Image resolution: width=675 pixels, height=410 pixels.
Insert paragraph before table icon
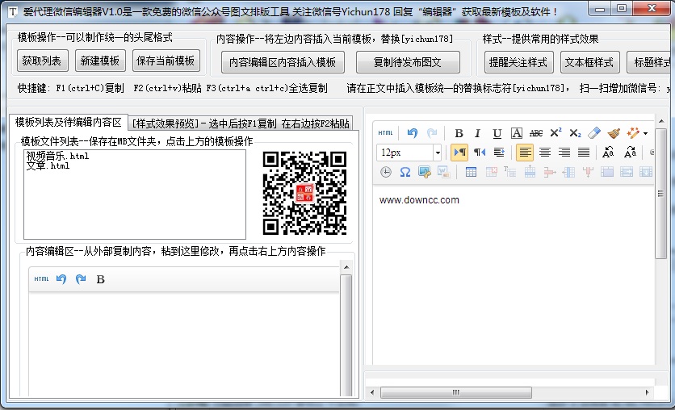click(510, 172)
